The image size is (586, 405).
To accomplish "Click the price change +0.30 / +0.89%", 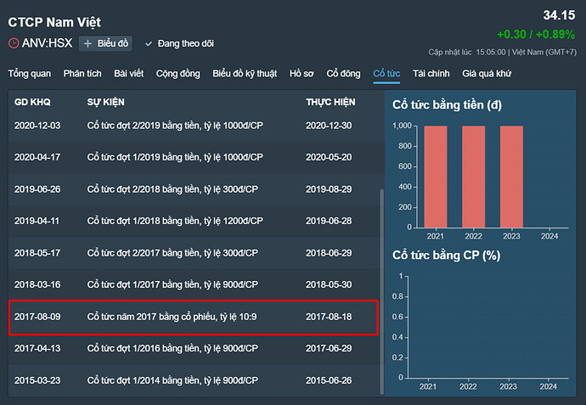I will pos(536,34).
